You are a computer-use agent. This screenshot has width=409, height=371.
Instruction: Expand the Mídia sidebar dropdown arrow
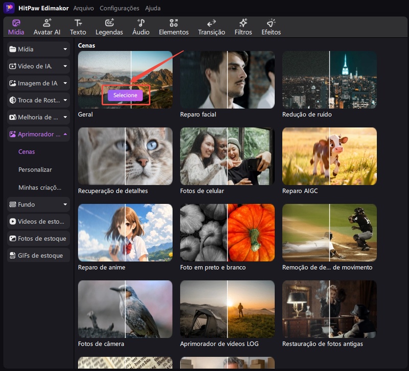[x=65, y=50]
